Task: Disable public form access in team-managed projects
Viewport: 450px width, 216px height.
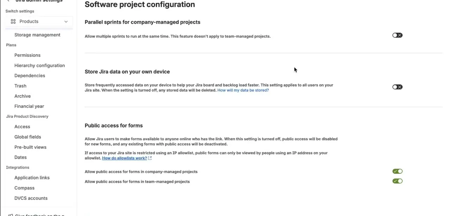Action: point(397,181)
